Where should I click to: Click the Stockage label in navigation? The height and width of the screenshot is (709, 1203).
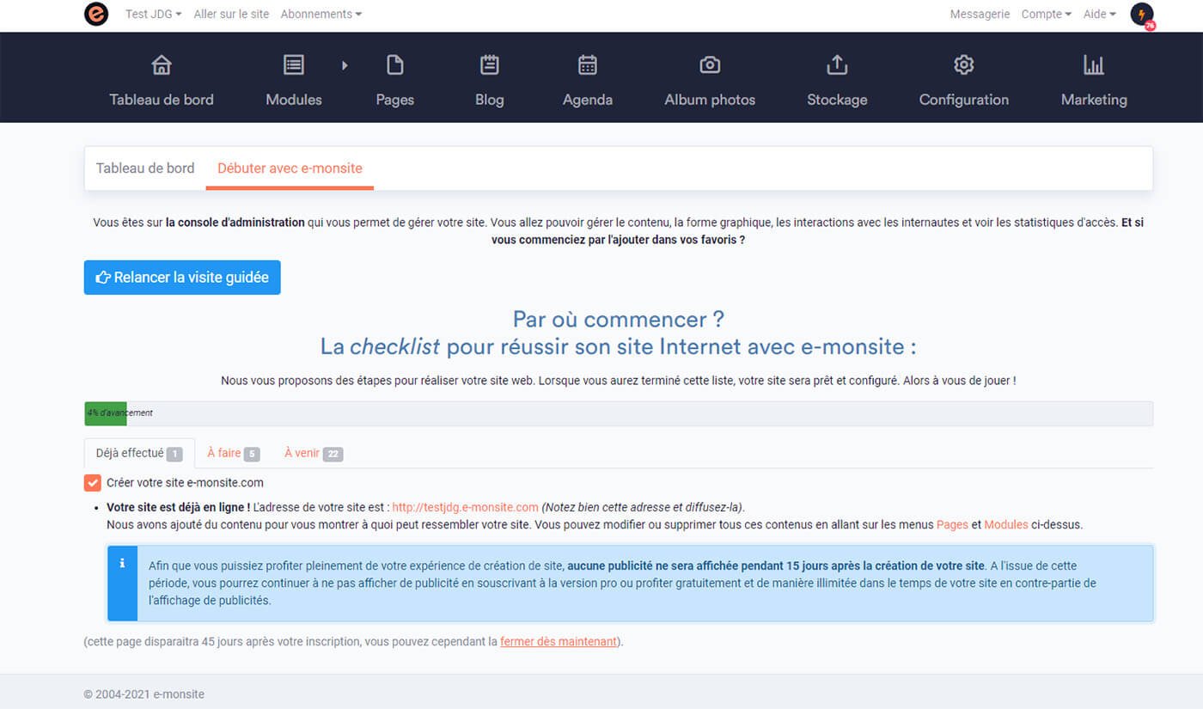pos(837,100)
